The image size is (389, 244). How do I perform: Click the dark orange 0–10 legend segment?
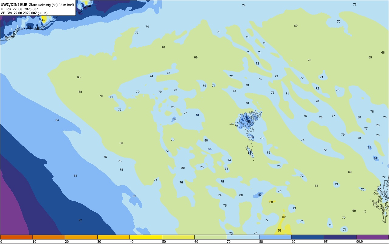click(16, 237)
